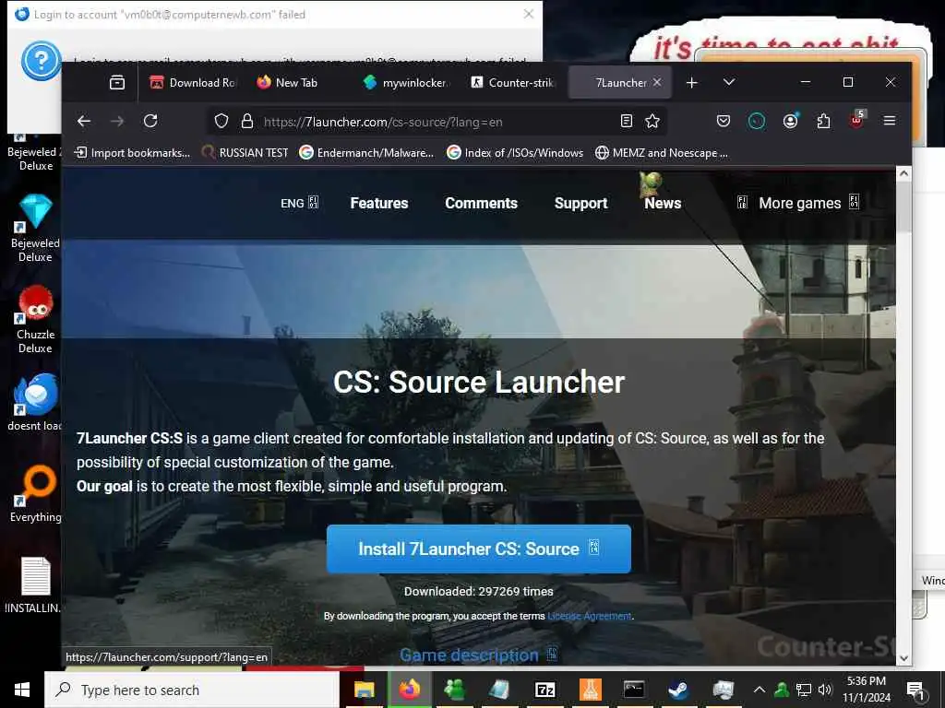945x708 pixels.
Task: Open the Firefox account avatar icon
Action: [790, 121]
